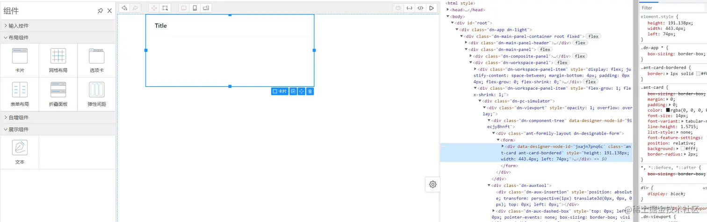
Task: Switch to responsive screen mode
Action: tap(206, 8)
